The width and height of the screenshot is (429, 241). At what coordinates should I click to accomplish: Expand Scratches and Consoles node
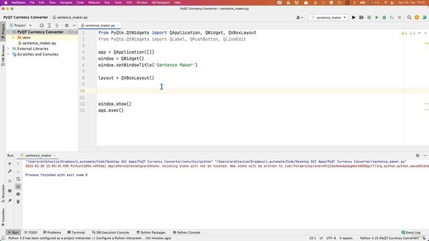pos(8,54)
